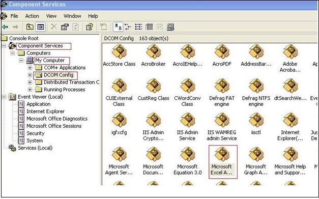Screen dimensions: 319x199
Task: Click the Forward arrow toolbar icon
Action: point(15,27)
